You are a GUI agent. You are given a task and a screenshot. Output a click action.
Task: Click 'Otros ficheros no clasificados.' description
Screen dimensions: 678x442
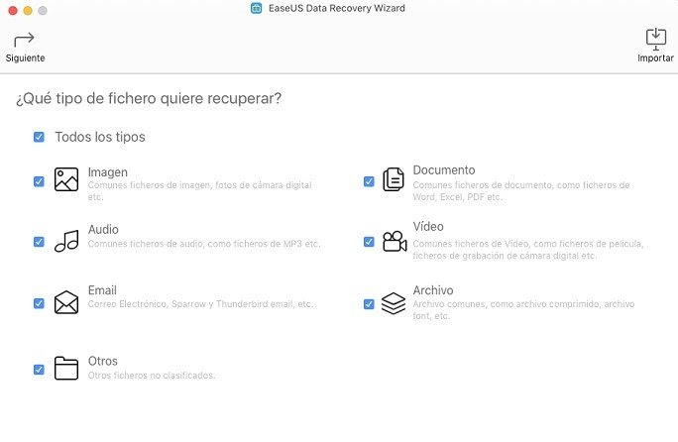pyautogui.click(x=152, y=376)
